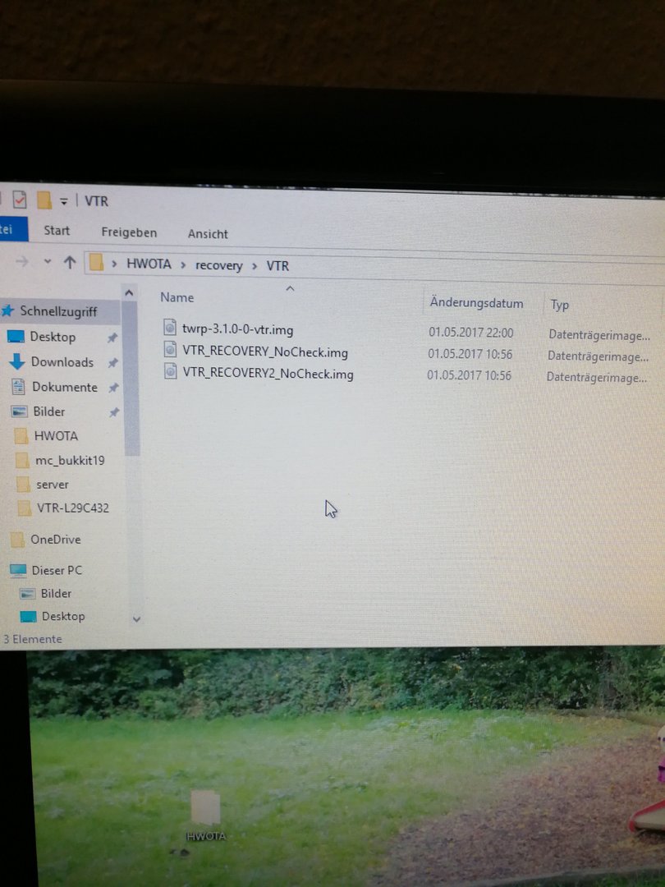665x887 pixels.
Task: Click the Dieser PC computer icon
Action: 18,570
